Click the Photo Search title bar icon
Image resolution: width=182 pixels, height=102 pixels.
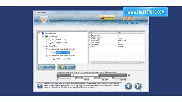(35, 12)
